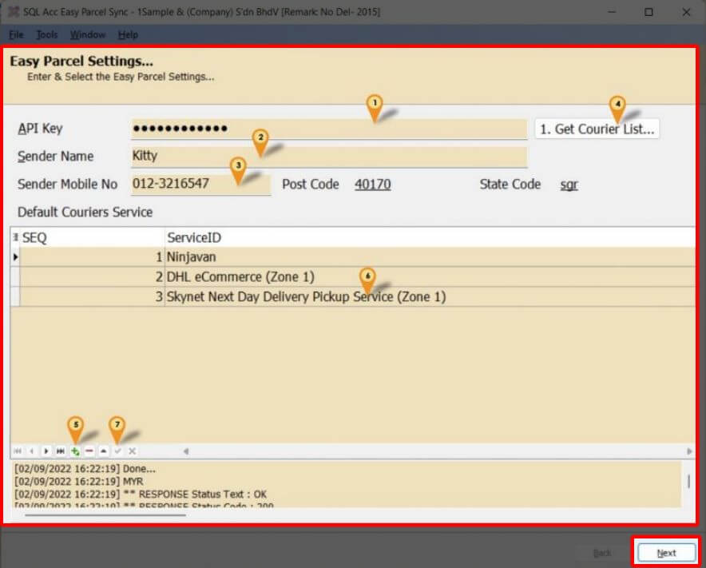Add a new courier row with green plus
The height and width of the screenshot is (568, 706).
point(75,451)
